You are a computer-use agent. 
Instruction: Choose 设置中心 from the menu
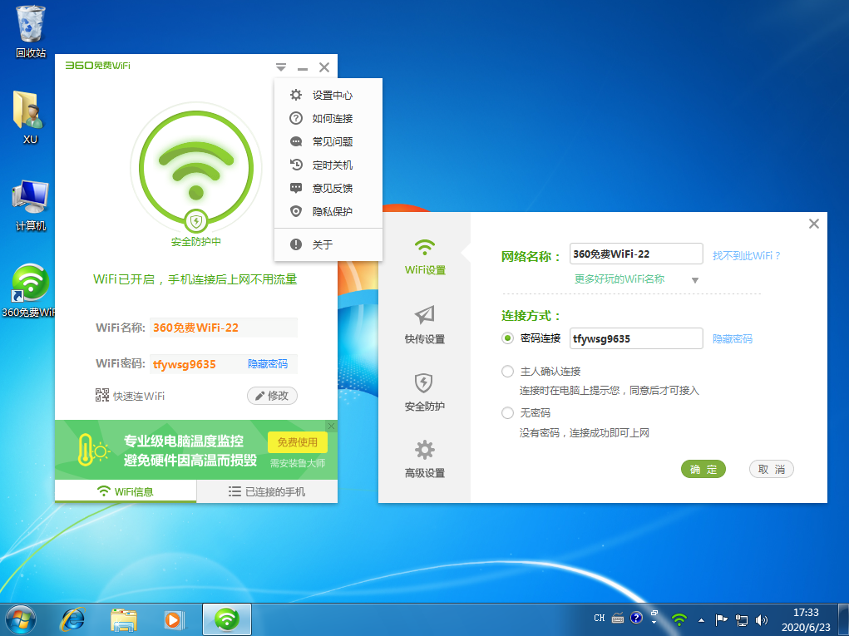tap(332, 96)
